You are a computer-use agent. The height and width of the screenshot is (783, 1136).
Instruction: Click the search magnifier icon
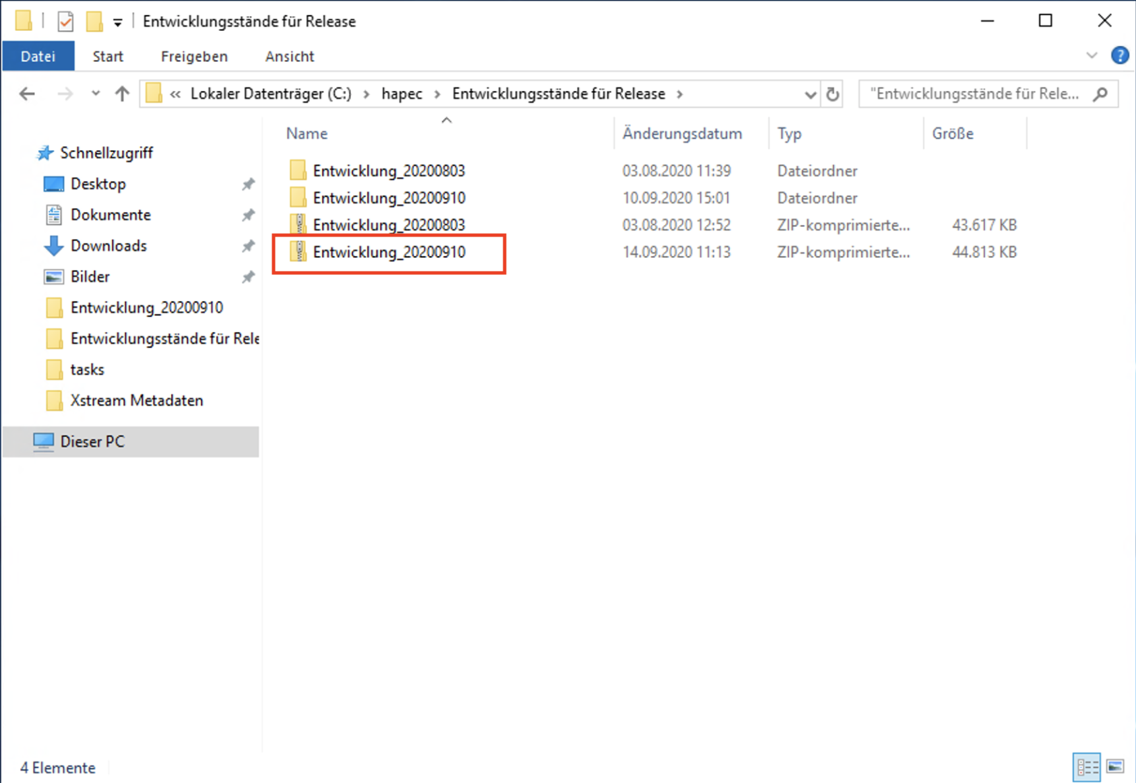[1100, 94]
